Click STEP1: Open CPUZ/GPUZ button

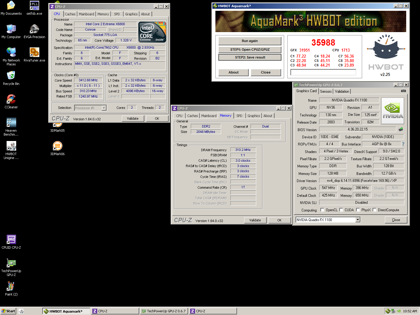[250, 49]
